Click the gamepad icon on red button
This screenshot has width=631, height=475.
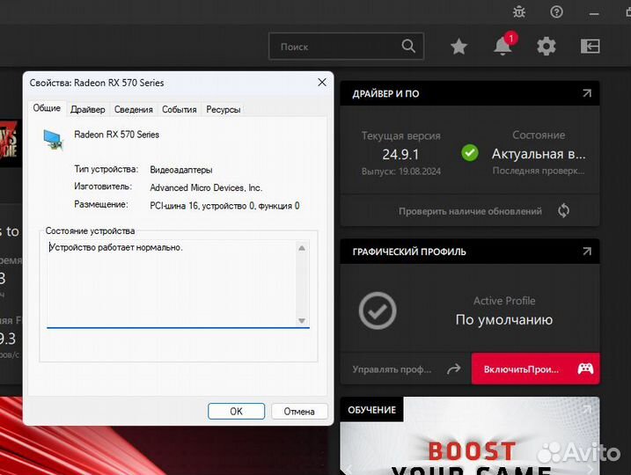585,369
